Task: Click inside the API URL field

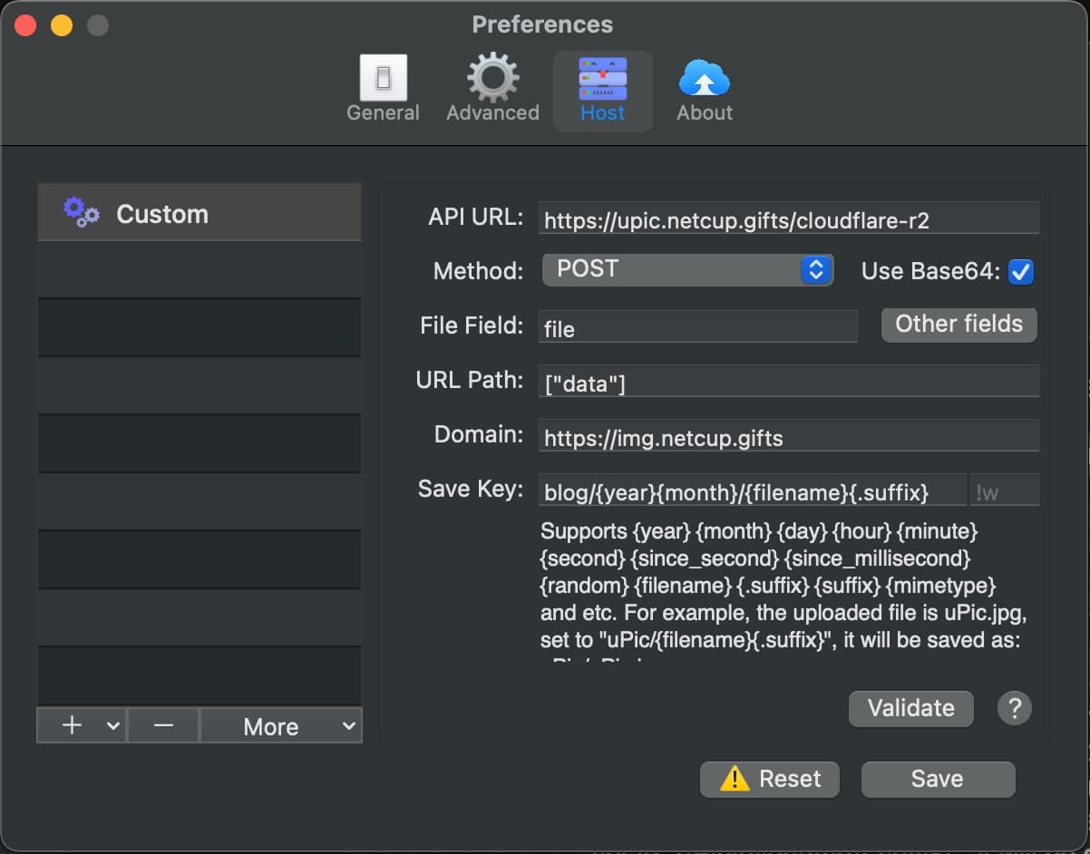Action: point(789,217)
